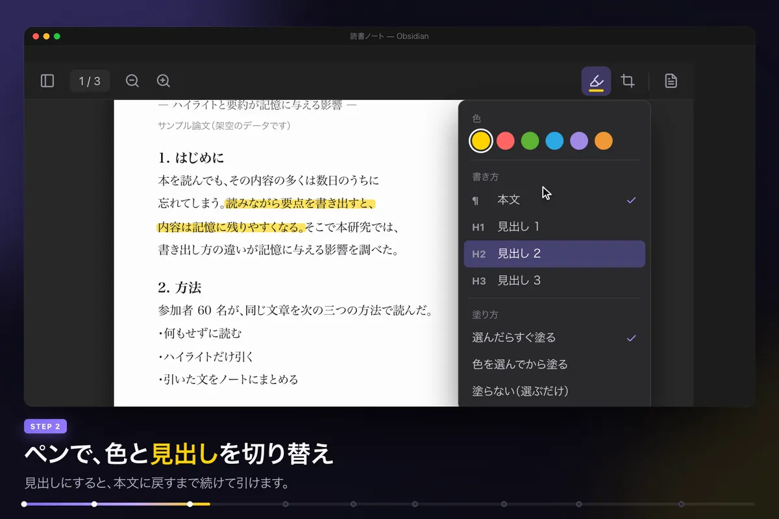This screenshot has width=779, height=519.
Task: Click the heading 1. はじめに
Action: [191, 158]
